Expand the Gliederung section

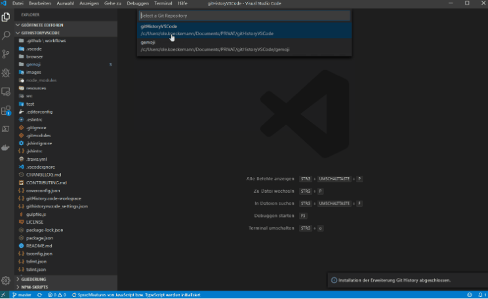pyautogui.click(x=66, y=279)
